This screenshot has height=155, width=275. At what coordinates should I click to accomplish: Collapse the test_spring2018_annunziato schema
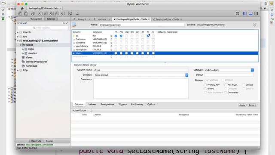(x=18, y=40)
